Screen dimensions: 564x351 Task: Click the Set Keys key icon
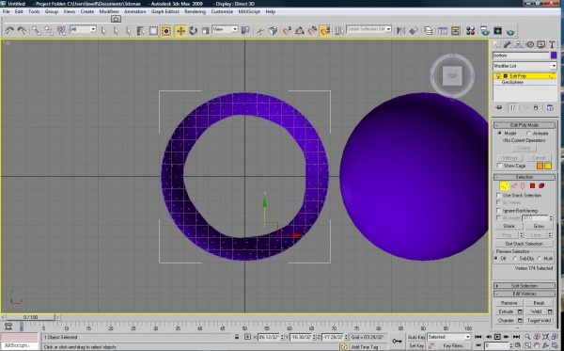397,341
